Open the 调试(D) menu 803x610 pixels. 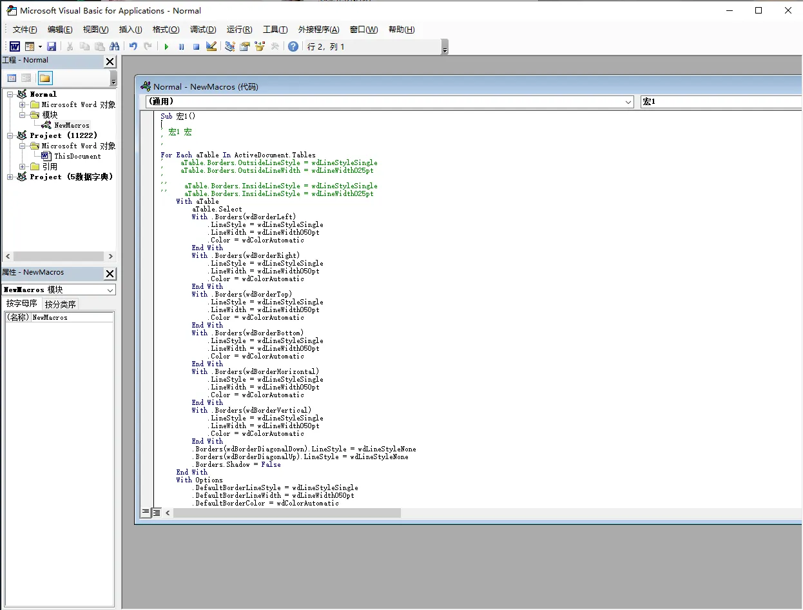pos(203,30)
